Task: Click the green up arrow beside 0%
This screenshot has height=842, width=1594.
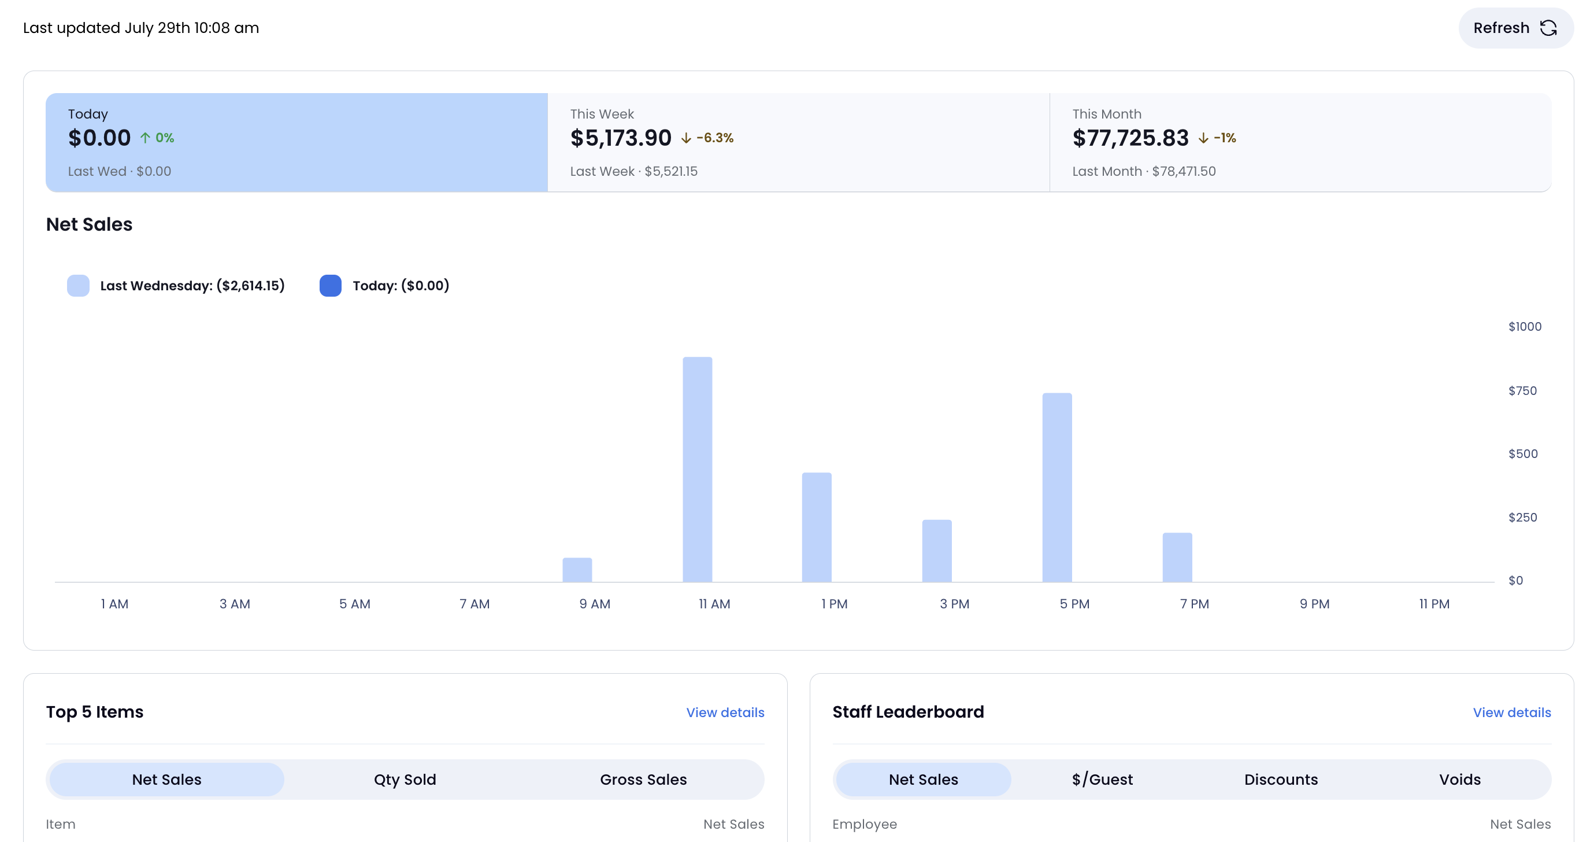Action: (145, 138)
